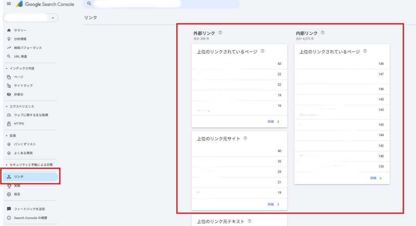
Task: Click the speedometer icon for web vitals
Action: click(9, 115)
